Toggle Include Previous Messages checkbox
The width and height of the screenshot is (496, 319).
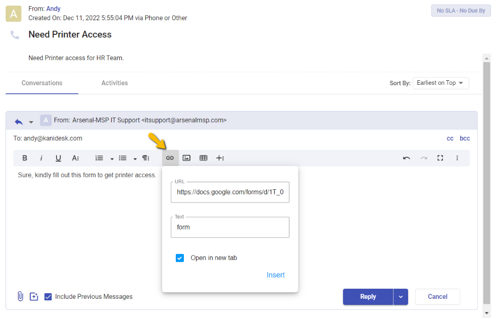48,297
